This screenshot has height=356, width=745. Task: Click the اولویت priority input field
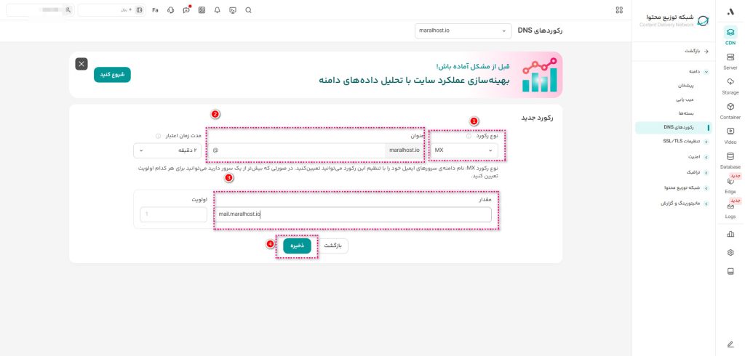pyautogui.click(x=173, y=214)
